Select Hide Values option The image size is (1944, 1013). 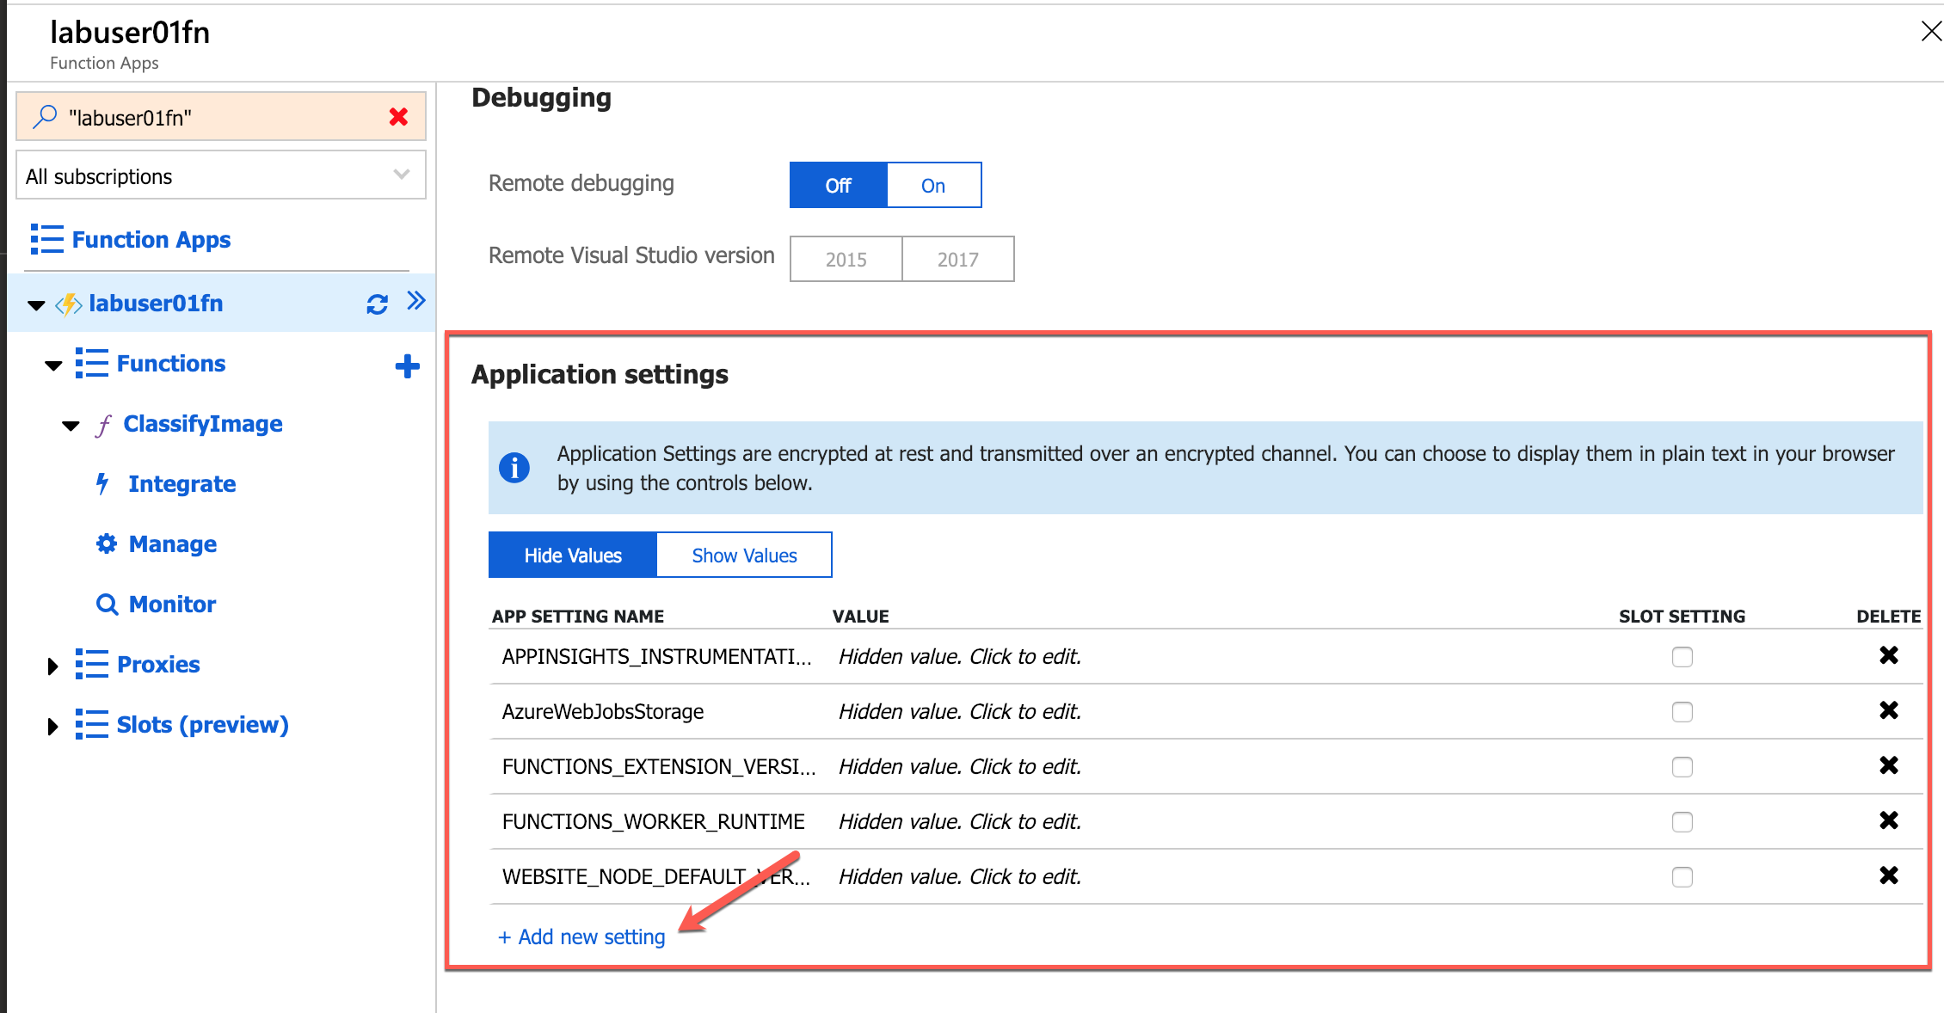tap(573, 555)
